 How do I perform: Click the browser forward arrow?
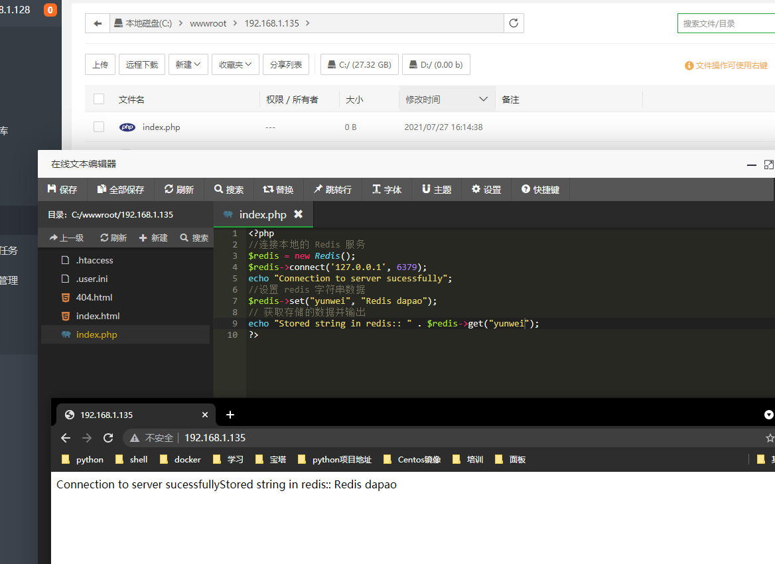tap(86, 438)
